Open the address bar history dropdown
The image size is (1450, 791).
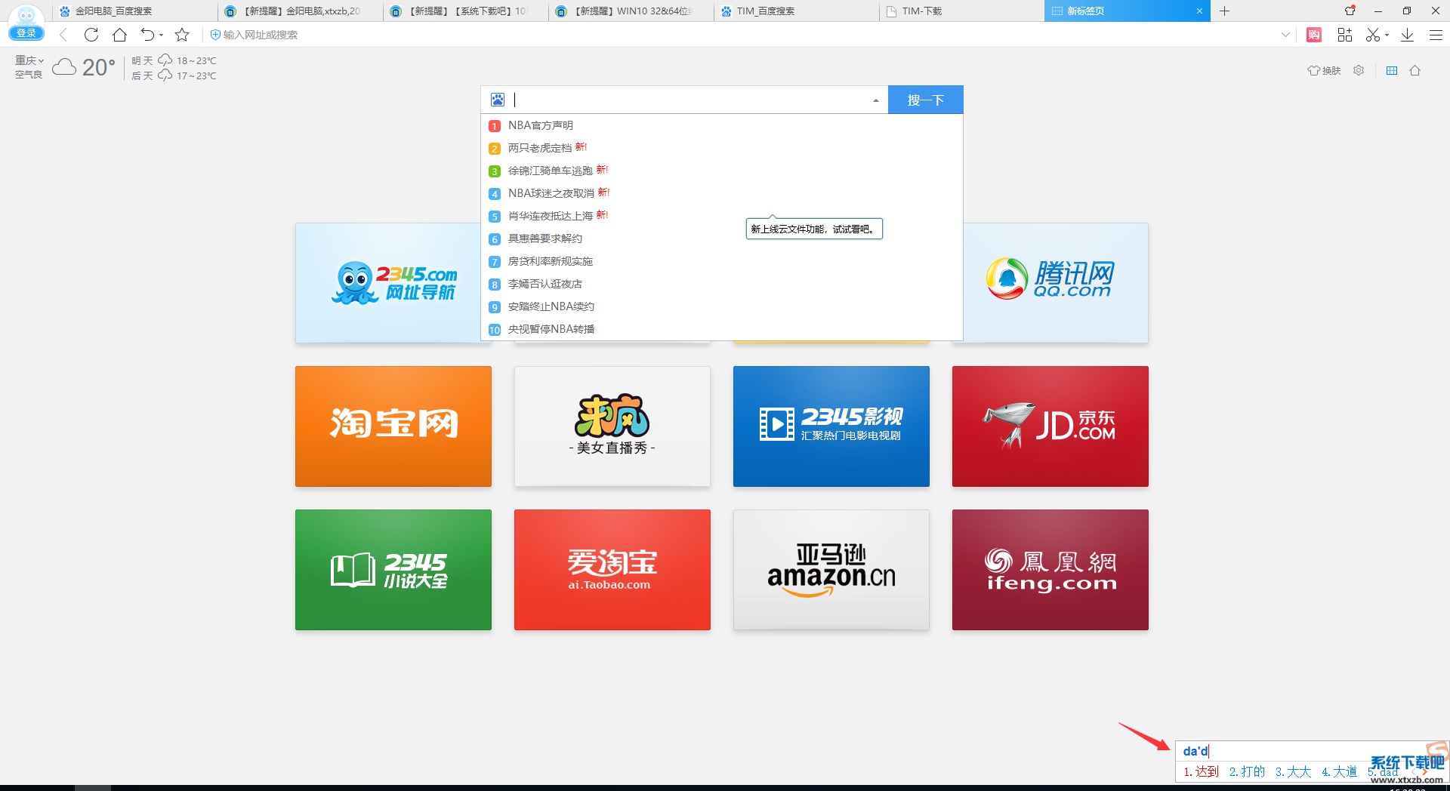coord(1285,35)
